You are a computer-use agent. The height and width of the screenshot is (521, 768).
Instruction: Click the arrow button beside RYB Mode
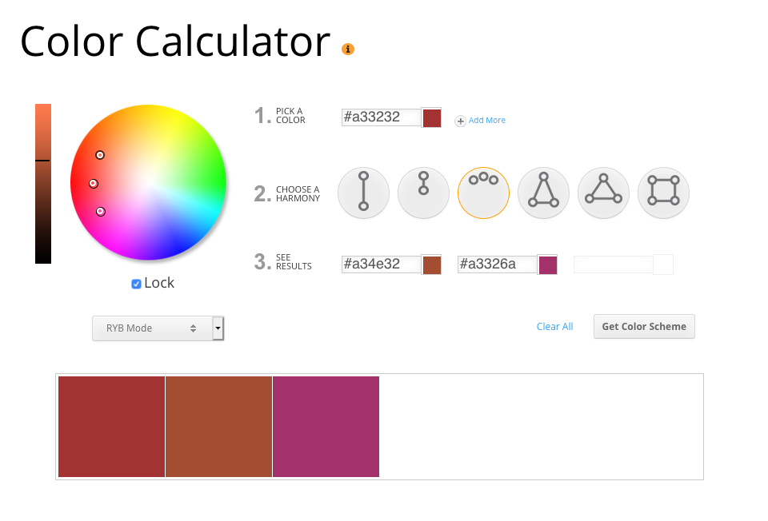click(218, 328)
